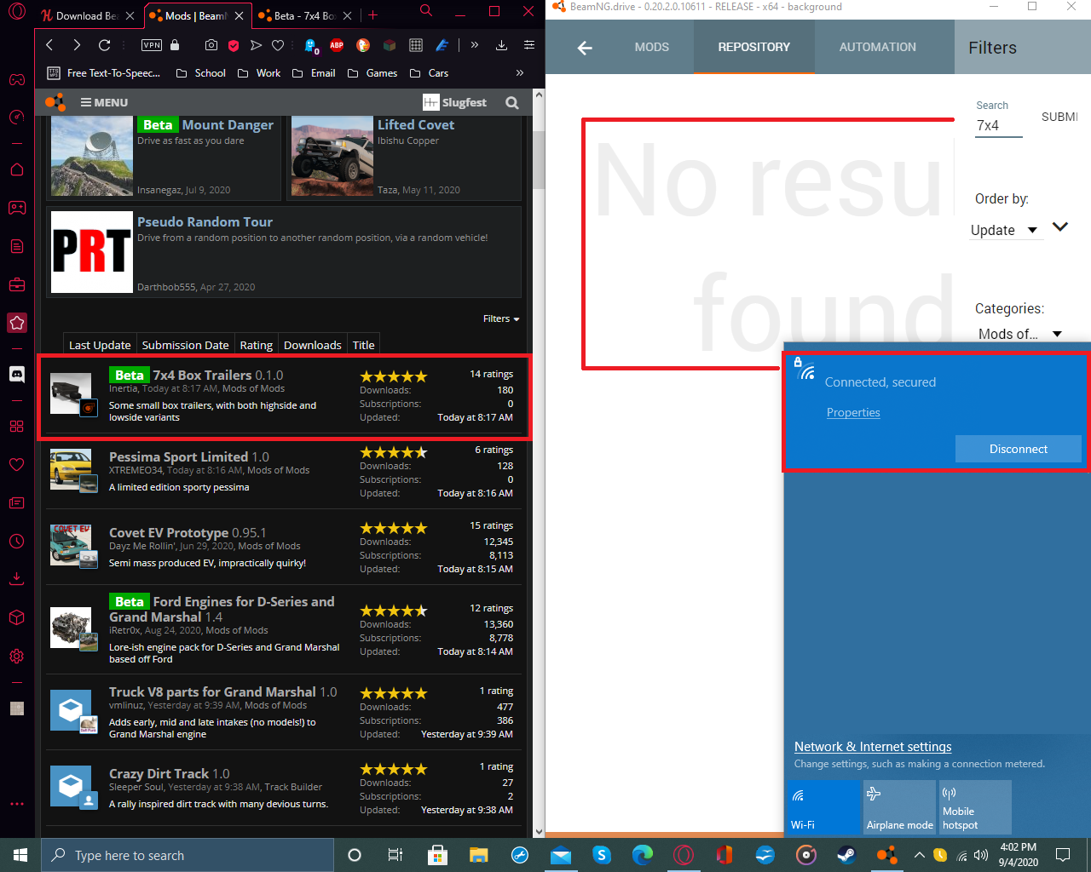Image resolution: width=1091 pixels, height=872 pixels.
Task: Open the Windows notification center
Action: [x=1063, y=855]
